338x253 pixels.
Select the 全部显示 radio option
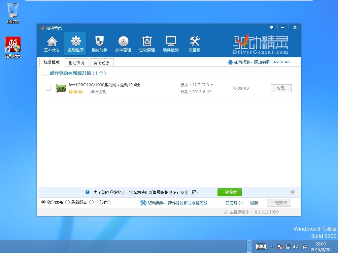coord(92,202)
